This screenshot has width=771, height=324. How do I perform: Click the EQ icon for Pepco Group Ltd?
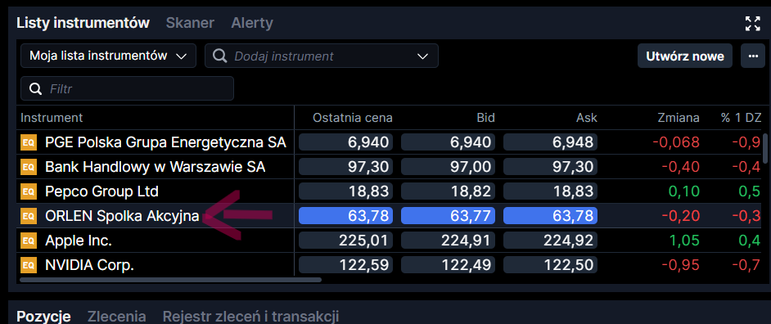[x=28, y=191]
